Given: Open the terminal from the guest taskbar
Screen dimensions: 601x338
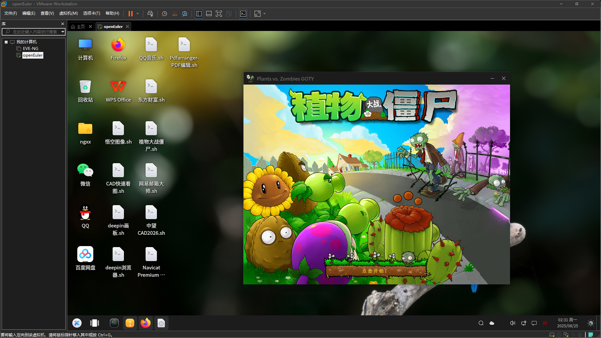Looking at the screenshot, I should (x=114, y=323).
